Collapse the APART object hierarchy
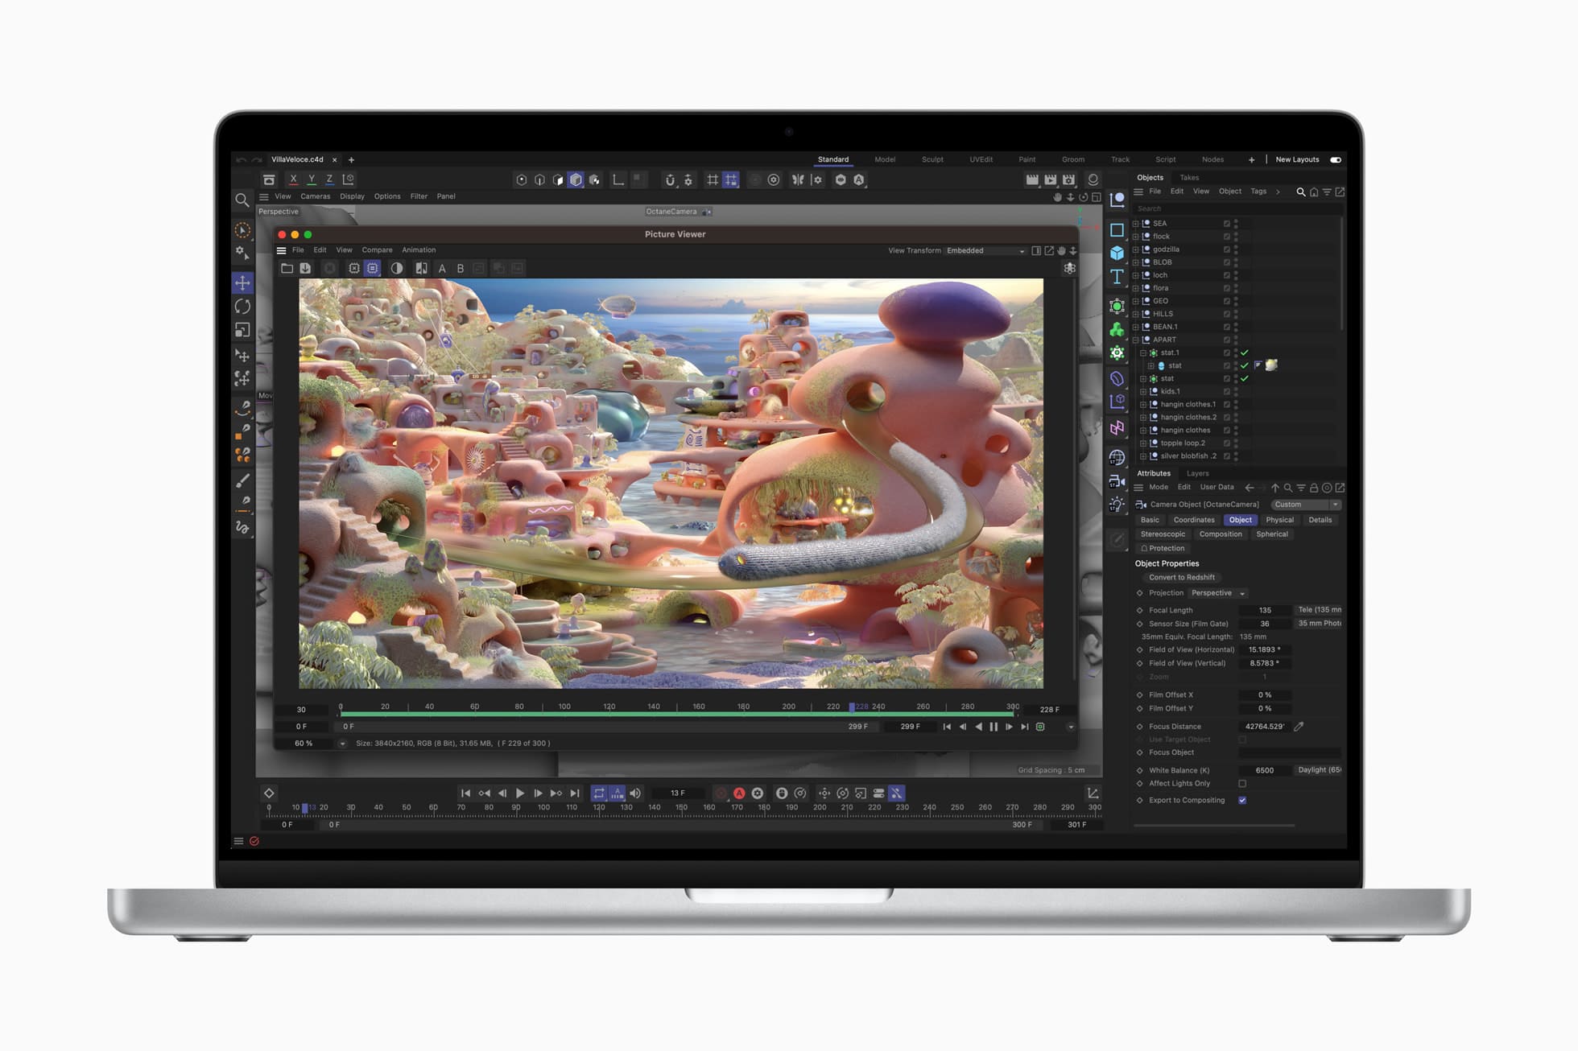 (x=1137, y=340)
